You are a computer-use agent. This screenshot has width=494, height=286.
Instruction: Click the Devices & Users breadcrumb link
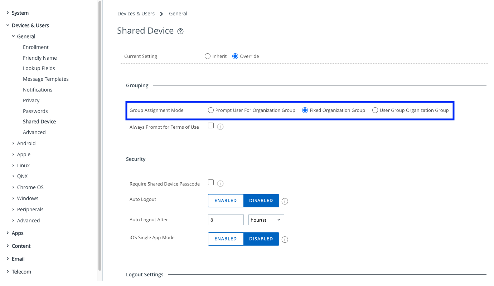point(136,14)
